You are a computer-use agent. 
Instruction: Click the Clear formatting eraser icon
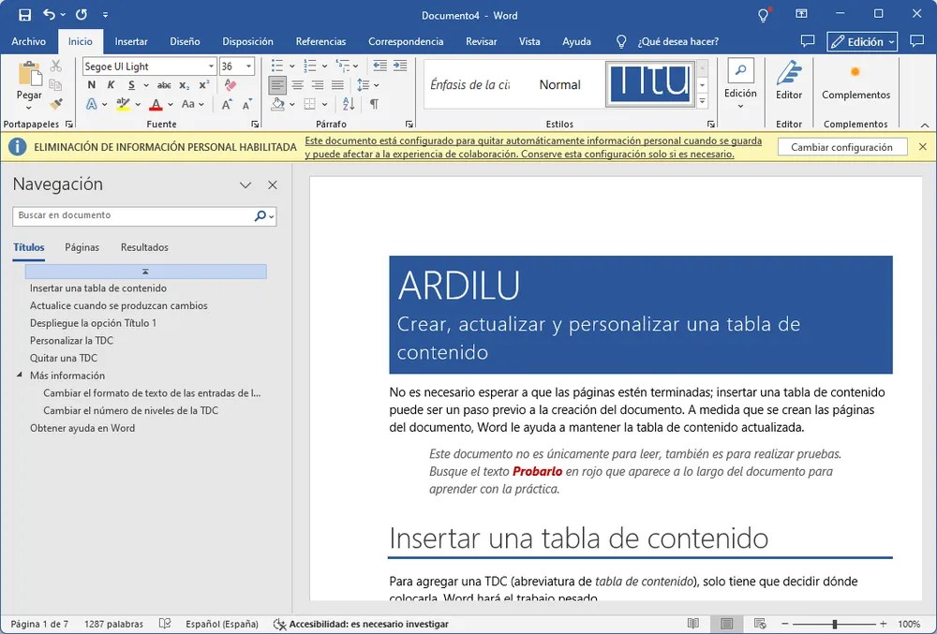pos(231,85)
